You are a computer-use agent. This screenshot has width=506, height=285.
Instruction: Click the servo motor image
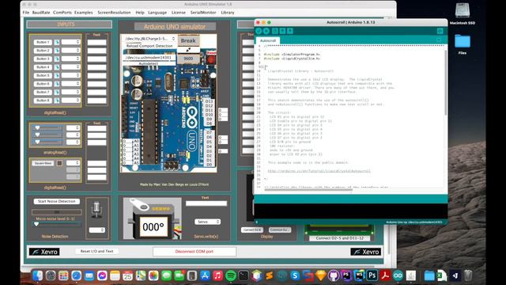[x=153, y=218]
